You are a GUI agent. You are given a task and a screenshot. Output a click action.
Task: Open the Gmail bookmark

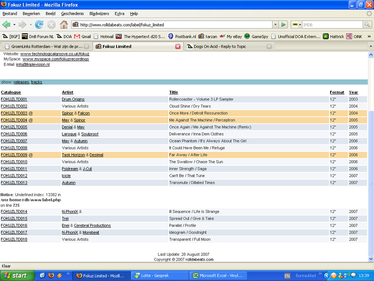82,37
